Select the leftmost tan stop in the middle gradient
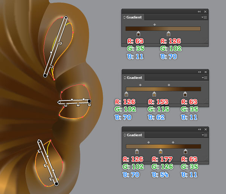The height and width of the screenshot is (194, 226). coord(127,94)
